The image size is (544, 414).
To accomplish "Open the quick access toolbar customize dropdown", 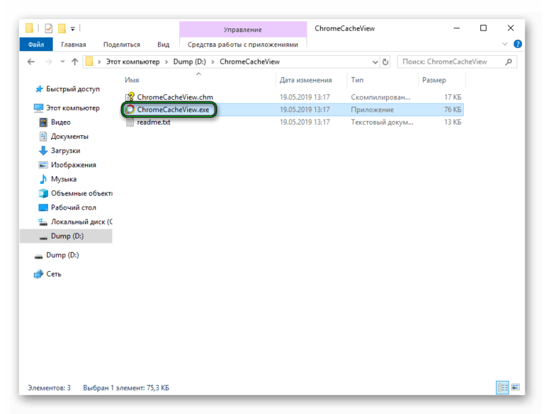I will click(x=72, y=29).
